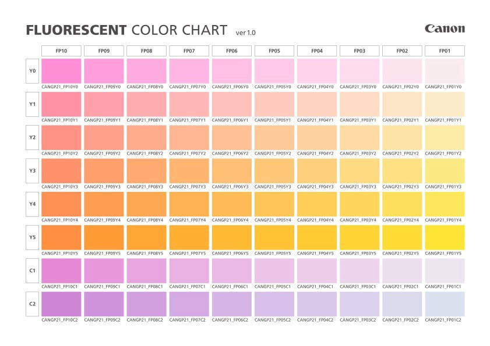Select the FP06Y3 color swatch
The height and width of the screenshot is (346, 490).
coord(232,171)
